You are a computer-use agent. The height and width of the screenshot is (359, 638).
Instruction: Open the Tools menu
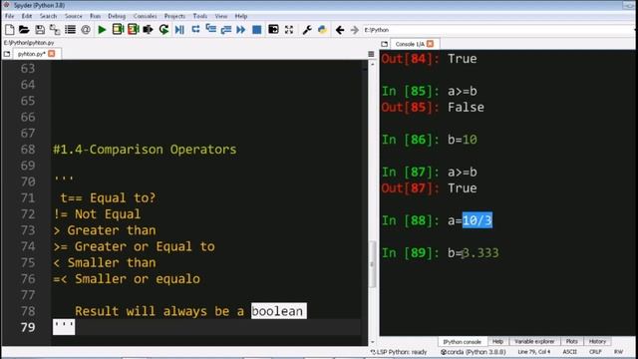click(x=200, y=16)
